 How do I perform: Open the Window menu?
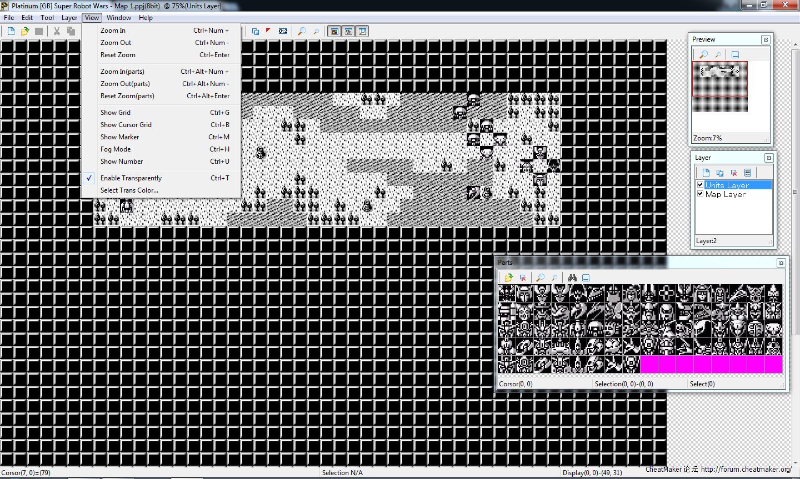pos(119,18)
